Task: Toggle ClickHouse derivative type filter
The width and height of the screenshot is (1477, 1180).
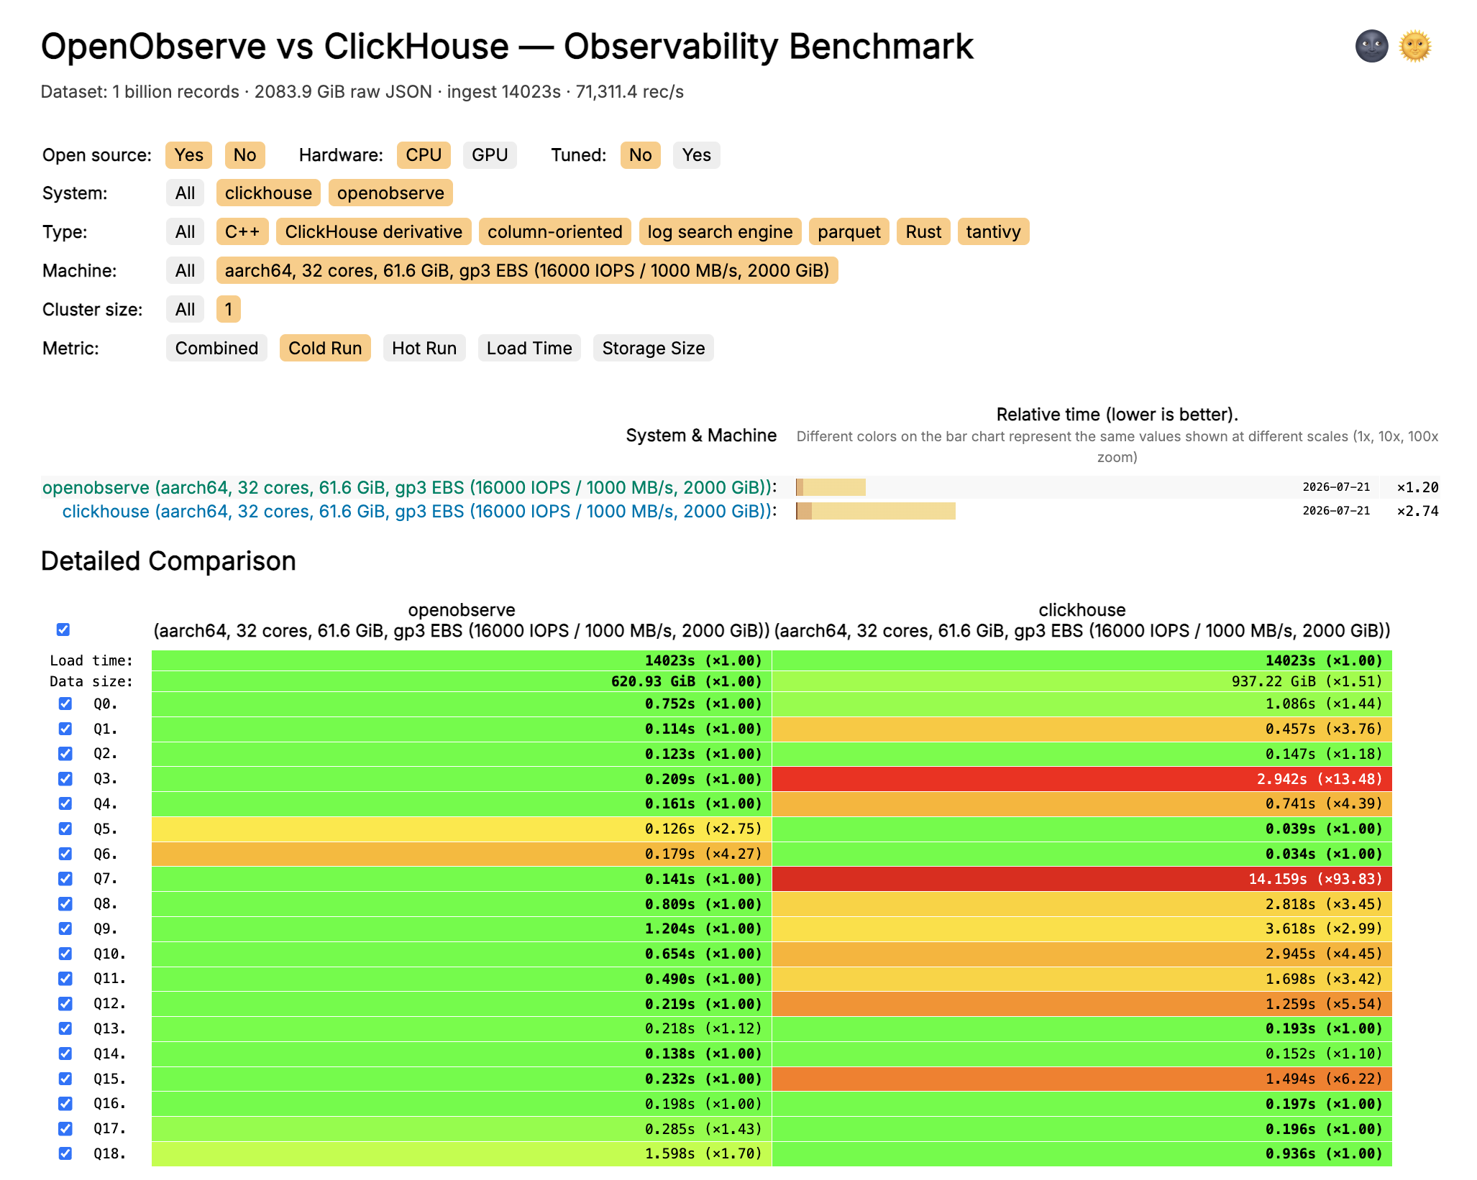Action: click(373, 232)
